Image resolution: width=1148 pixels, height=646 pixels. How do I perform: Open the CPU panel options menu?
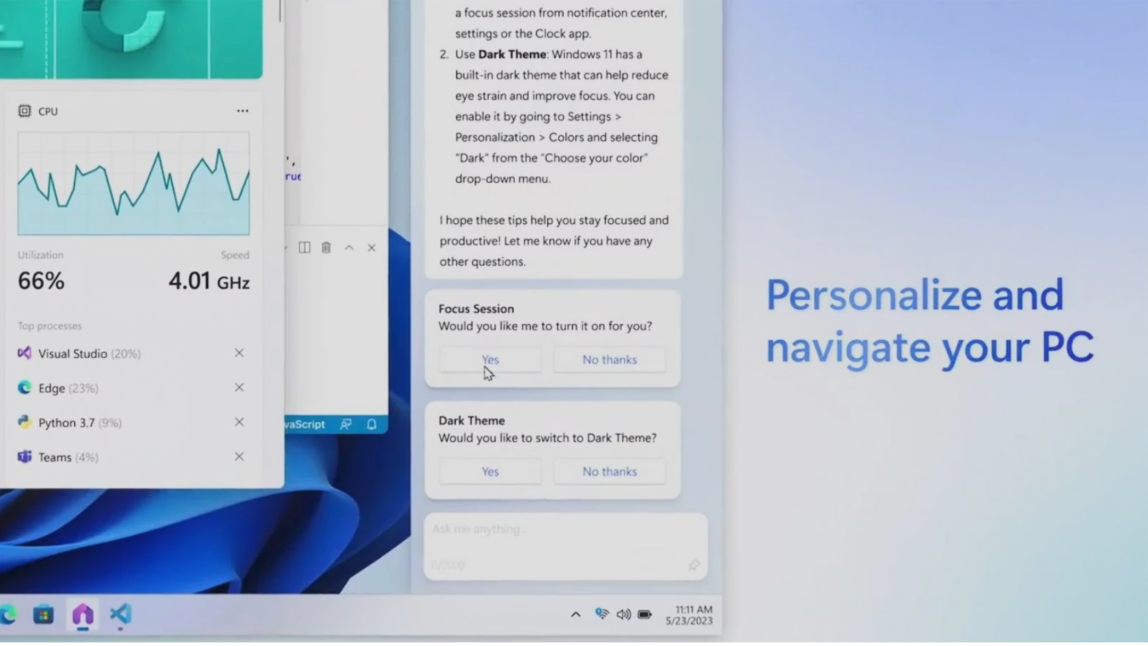pyautogui.click(x=242, y=110)
